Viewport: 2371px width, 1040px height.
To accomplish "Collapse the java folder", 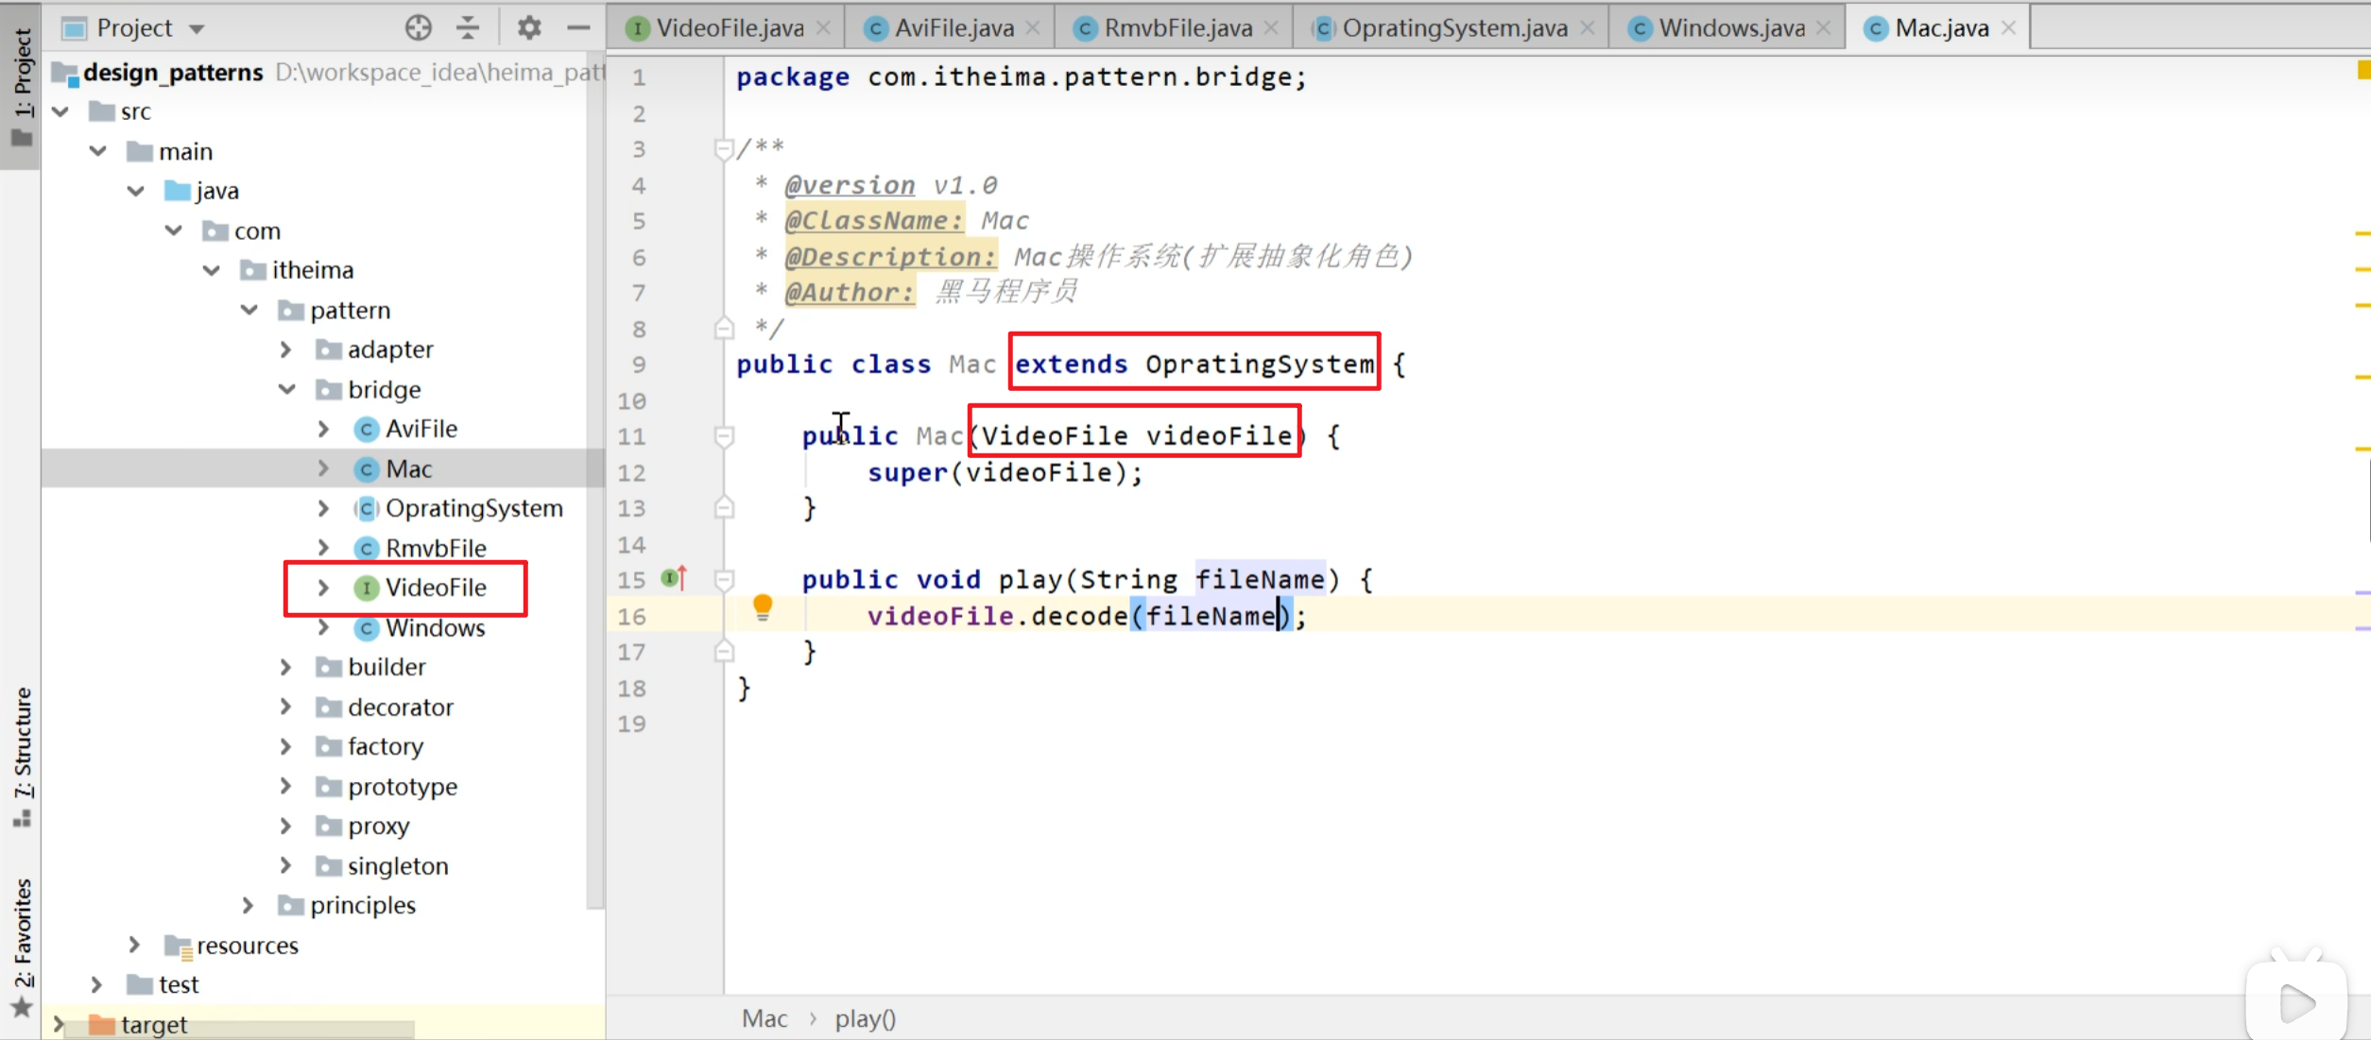I will [136, 191].
